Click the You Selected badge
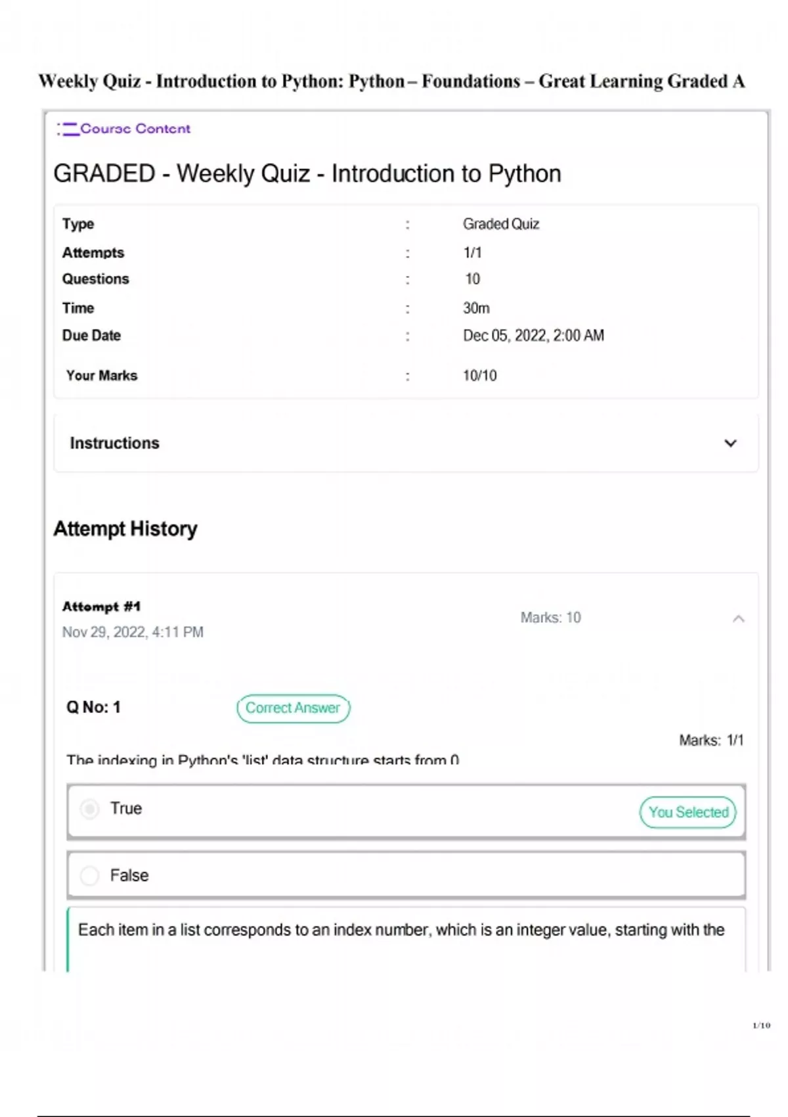The image size is (788, 1117). 688,812
